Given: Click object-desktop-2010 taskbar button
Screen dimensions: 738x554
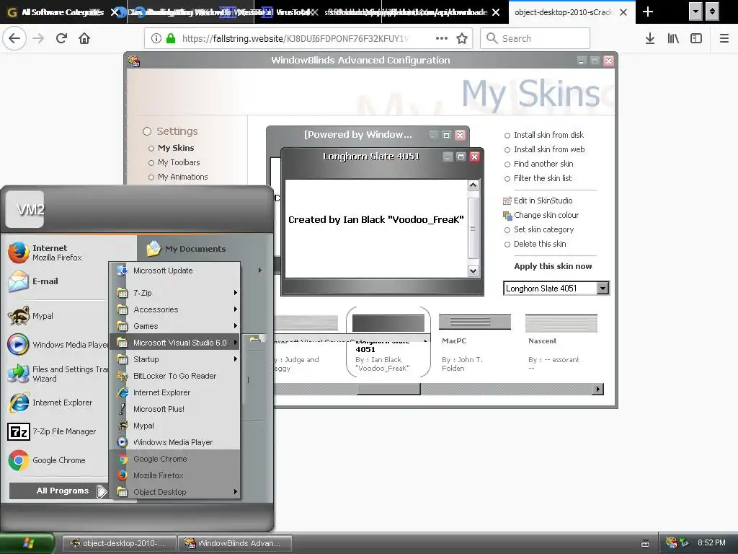Looking at the screenshot, I should pyautogui.click(x=120, y=543).
